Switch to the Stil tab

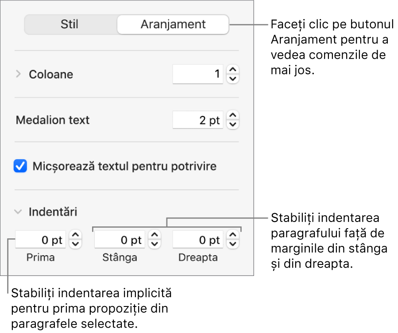[70, 24]
